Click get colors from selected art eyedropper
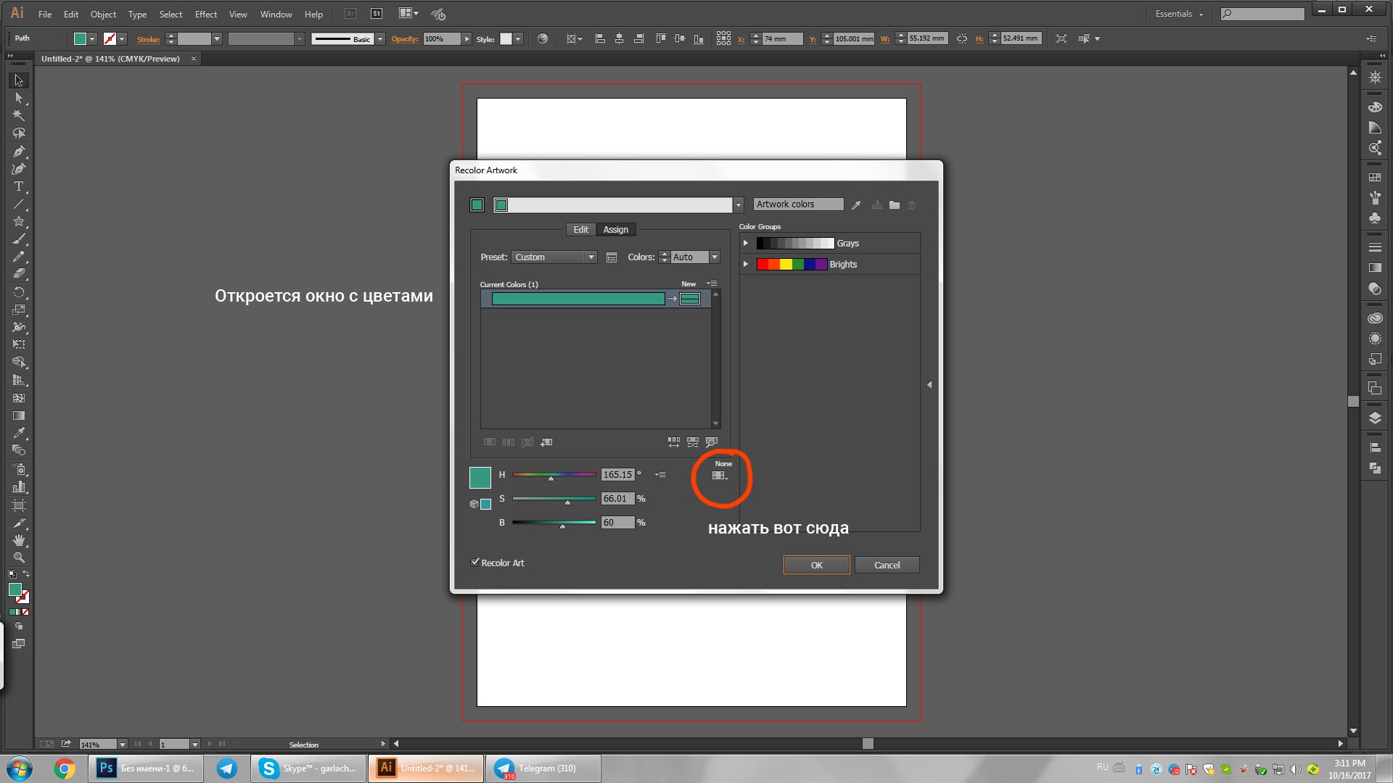 (856, 205)
